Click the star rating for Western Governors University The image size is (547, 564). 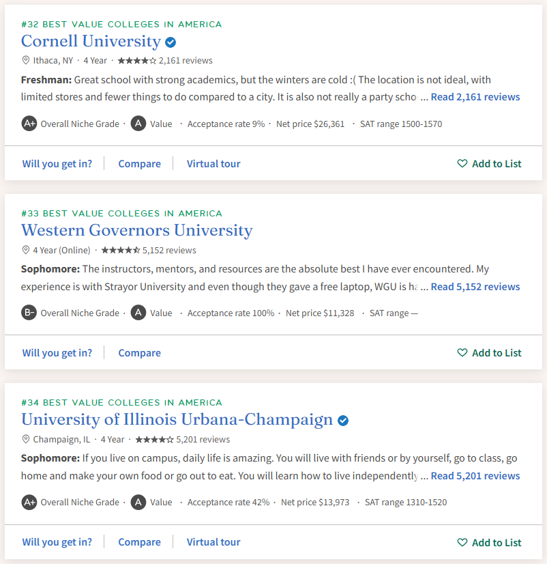[120, 250]
